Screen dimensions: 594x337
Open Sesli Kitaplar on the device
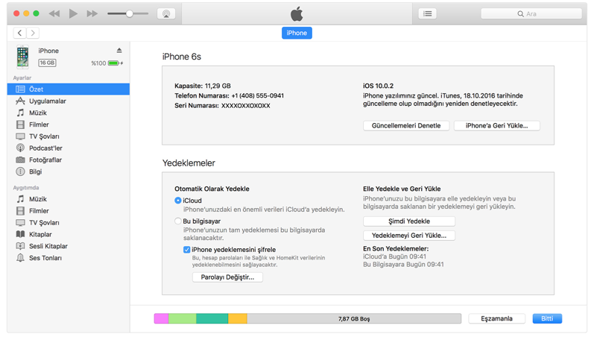tap(68, 246)
